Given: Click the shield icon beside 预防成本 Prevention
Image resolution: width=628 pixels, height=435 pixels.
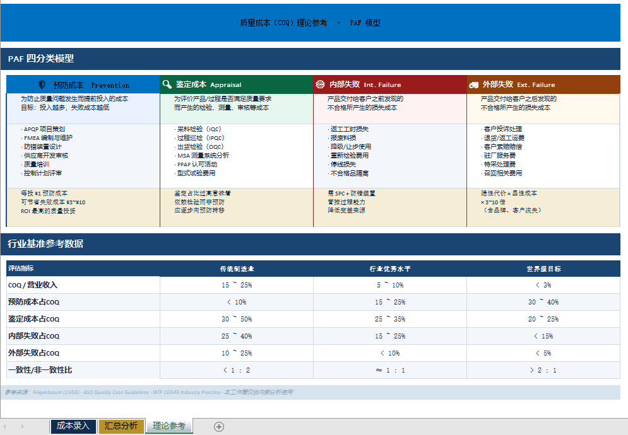Looking at the screenshot, I should pyautogui.click(x=42, y=85).
